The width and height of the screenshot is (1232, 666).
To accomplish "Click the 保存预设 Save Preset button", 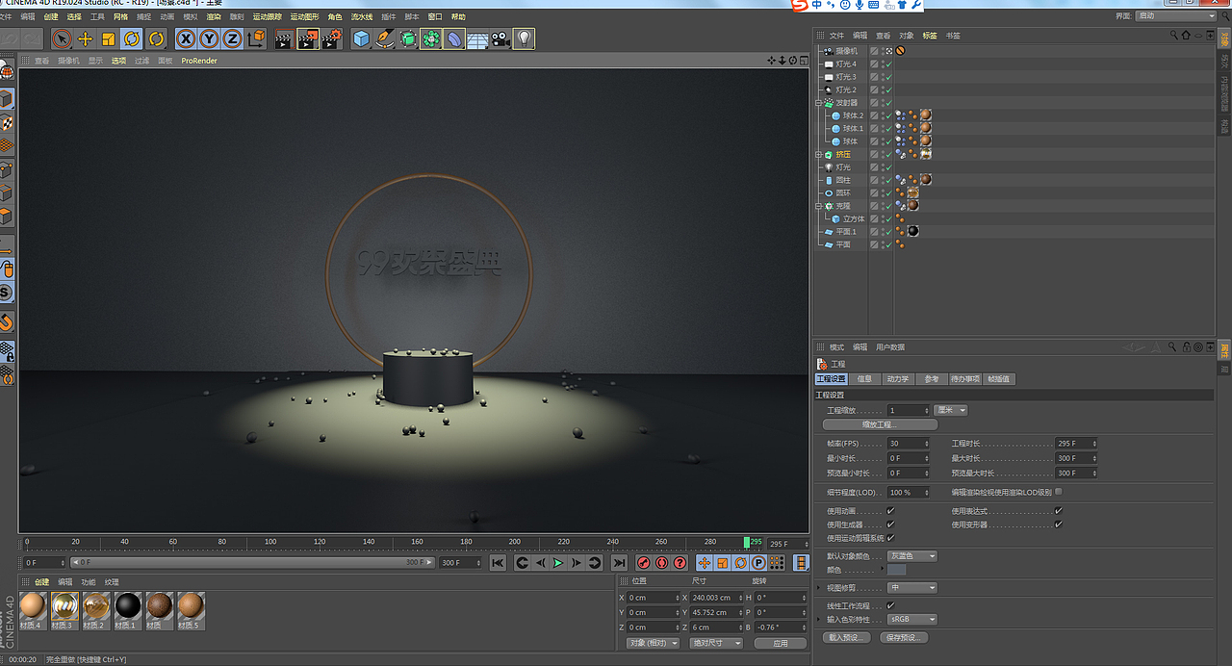I will click(905, 637).
